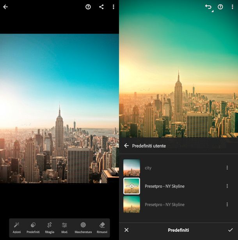Open options menu for city preset
The width and height of the screenshot is (238, 240).
(227, 168)
